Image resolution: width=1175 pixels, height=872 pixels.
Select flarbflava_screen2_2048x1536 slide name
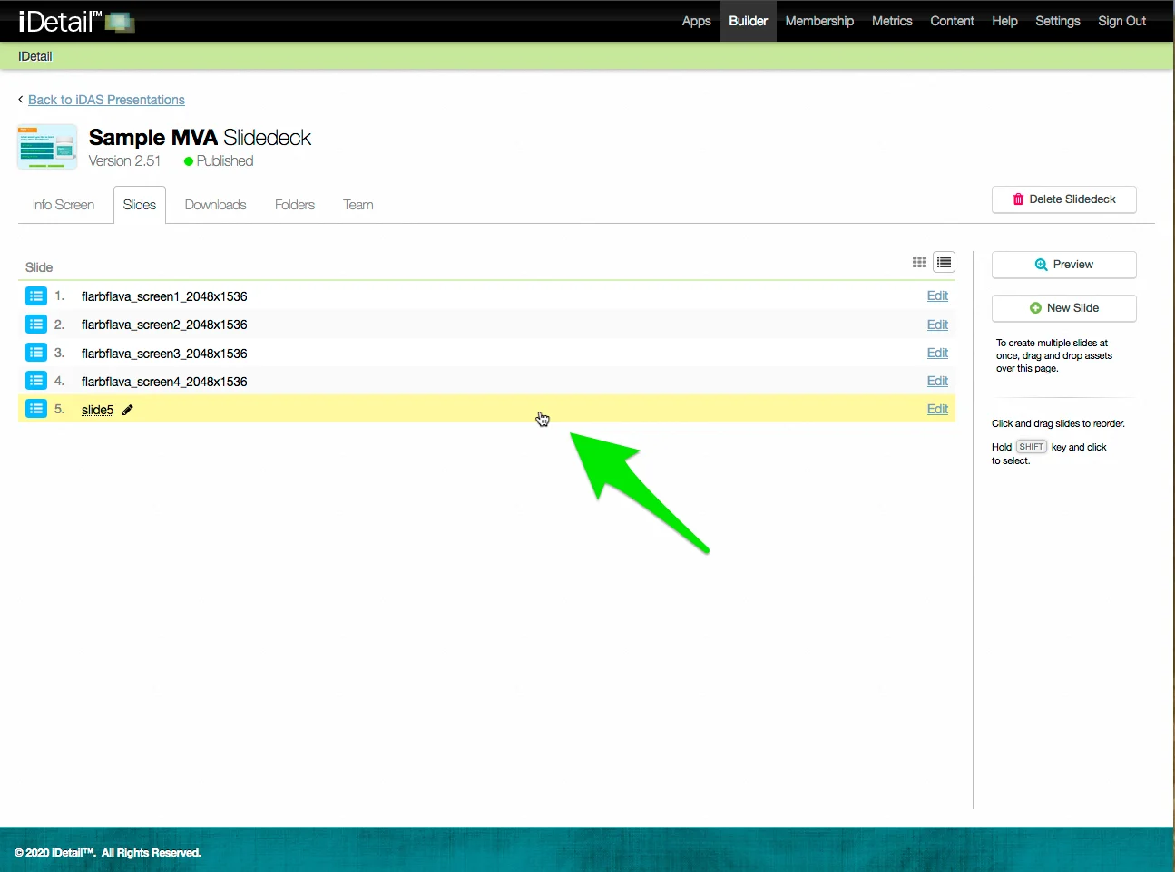164,325
